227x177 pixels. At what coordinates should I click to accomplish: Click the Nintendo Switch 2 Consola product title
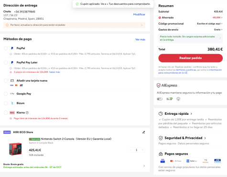[x=76, y=139]
